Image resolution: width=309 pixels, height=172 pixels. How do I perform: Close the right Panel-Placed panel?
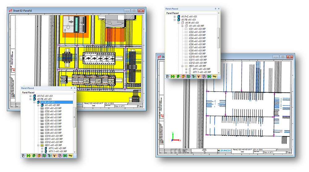[x=219, y=9]
